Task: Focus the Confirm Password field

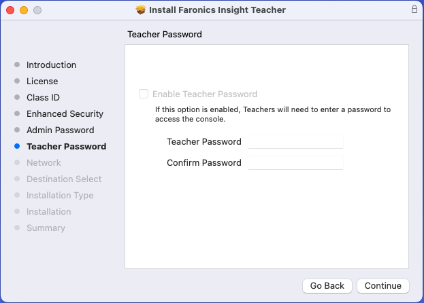Action: tap(295, 163)
